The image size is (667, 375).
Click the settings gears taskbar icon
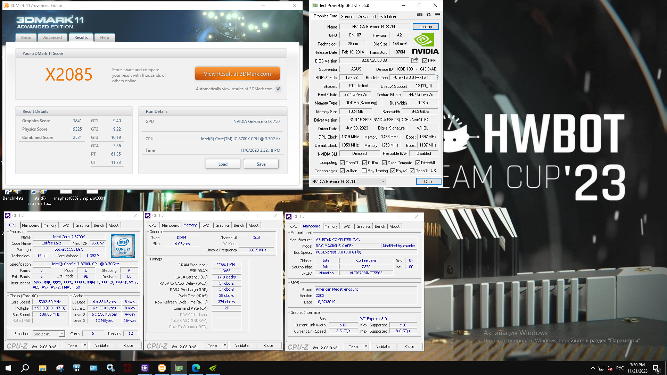(x=111, y=368)
